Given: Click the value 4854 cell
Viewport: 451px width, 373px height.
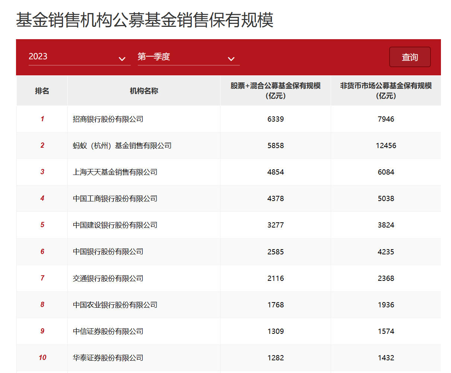Looking at the screenshot, I should click(x=276, y=172).
